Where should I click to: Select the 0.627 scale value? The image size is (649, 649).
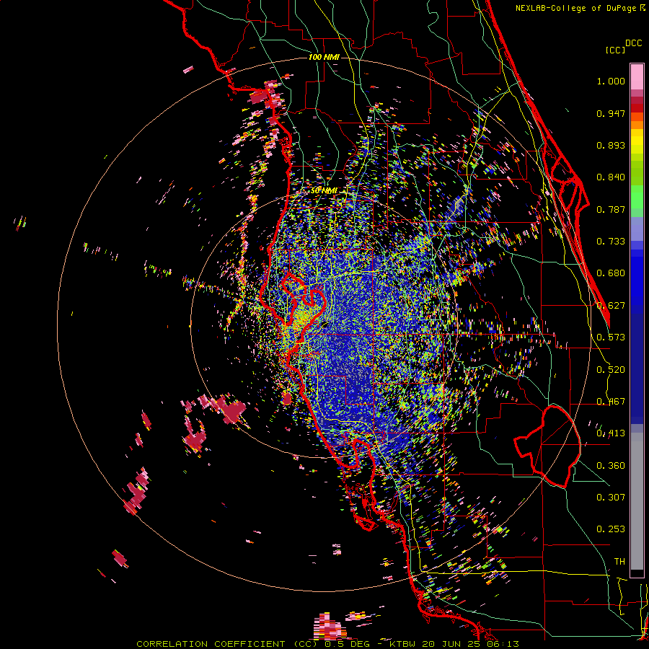(611, 306)
